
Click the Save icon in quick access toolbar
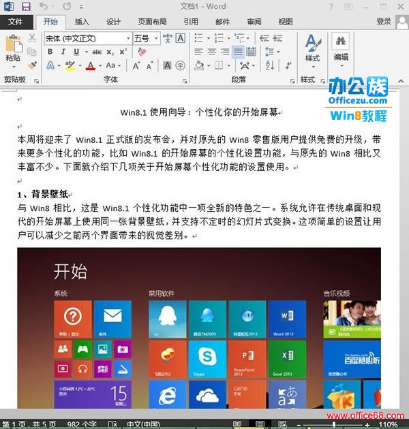tap(27, 6)
